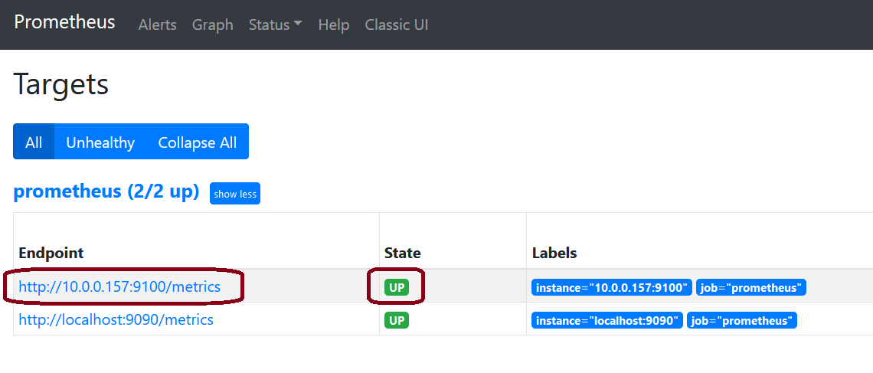This screenshot has height=373, width=873.
Task: Filter to Unhealthy targets only
Action: [100, 142]
